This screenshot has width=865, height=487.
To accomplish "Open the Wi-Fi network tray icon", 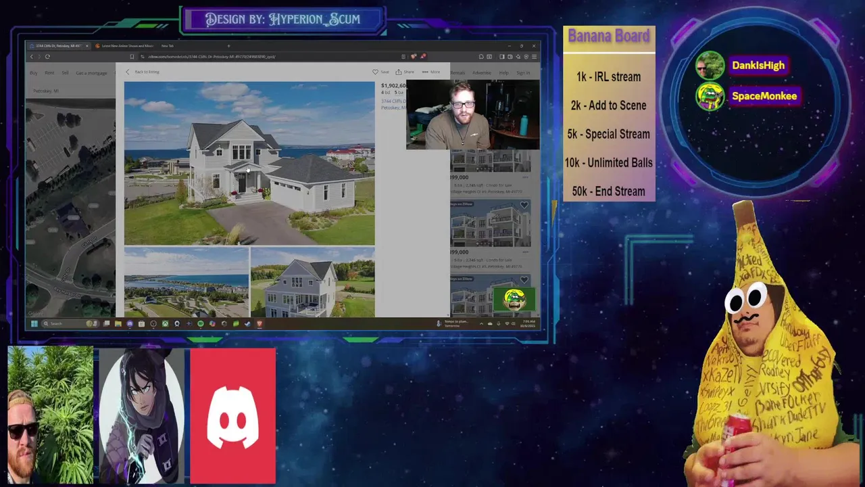I will (507, 323).
